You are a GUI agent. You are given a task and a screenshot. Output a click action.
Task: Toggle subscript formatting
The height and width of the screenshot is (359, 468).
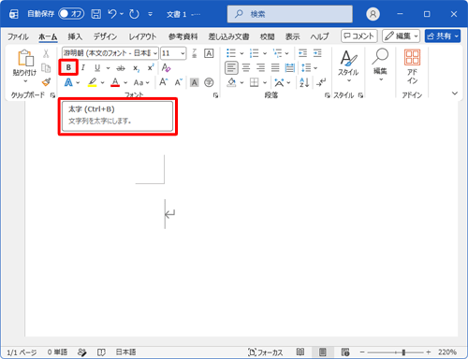[137, 68]
